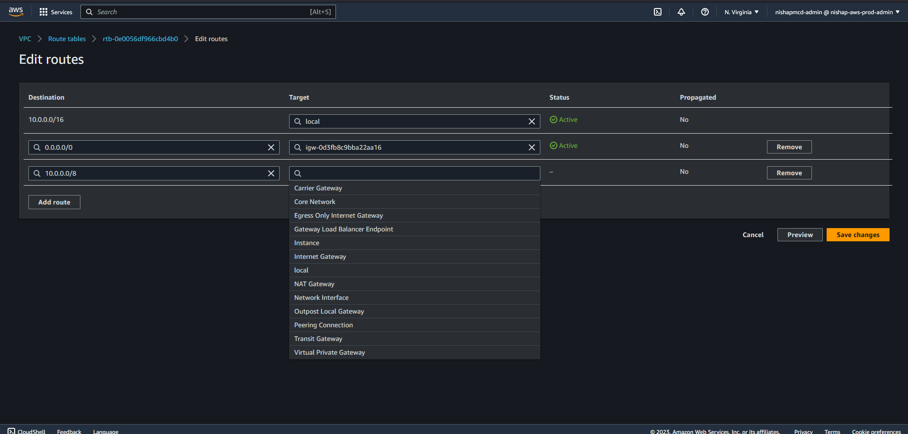Clear the 0.0.0.0/0 destination field
This screenshot has height=434, width=908.
click(271, 147)
